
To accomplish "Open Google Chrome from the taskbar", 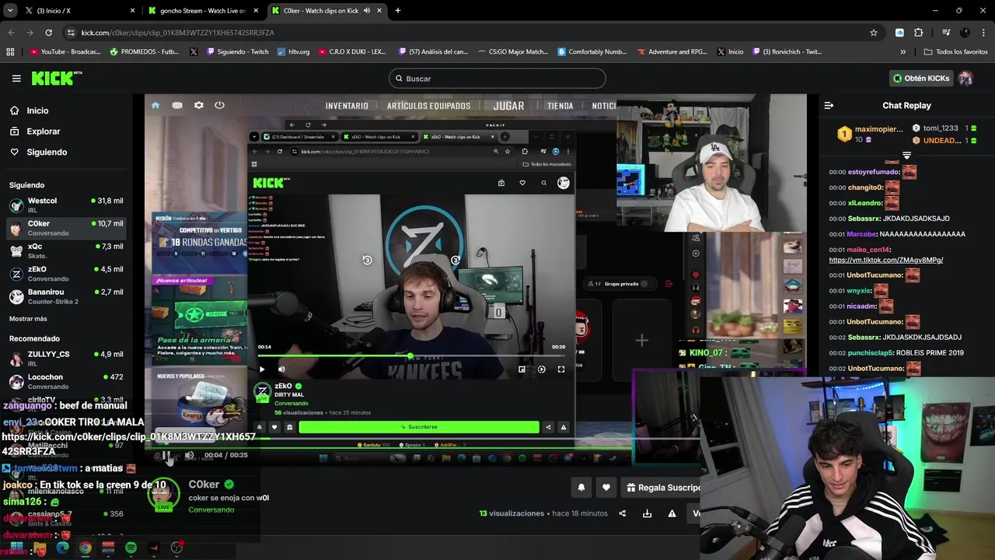I will [x=86, y=548].
